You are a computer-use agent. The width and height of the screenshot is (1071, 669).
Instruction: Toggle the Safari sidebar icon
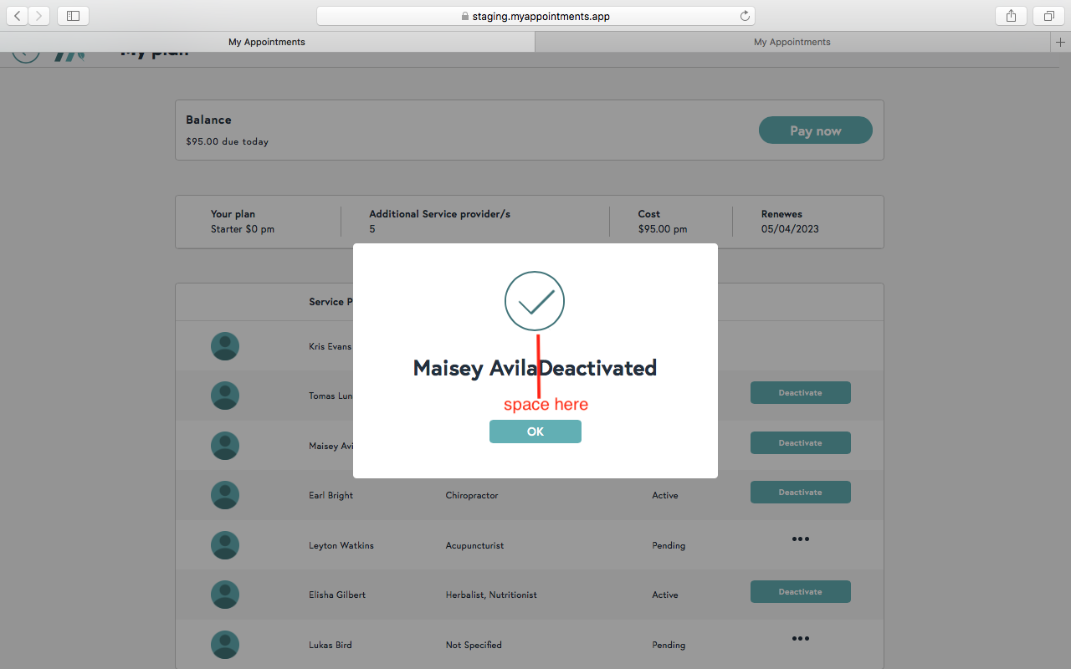tap(73, 16)
